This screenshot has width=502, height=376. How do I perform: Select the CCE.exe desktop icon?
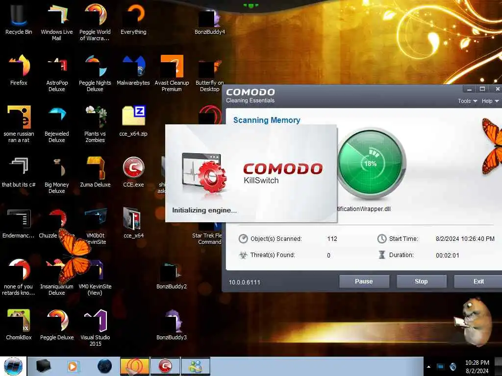[x=133, y=172]
